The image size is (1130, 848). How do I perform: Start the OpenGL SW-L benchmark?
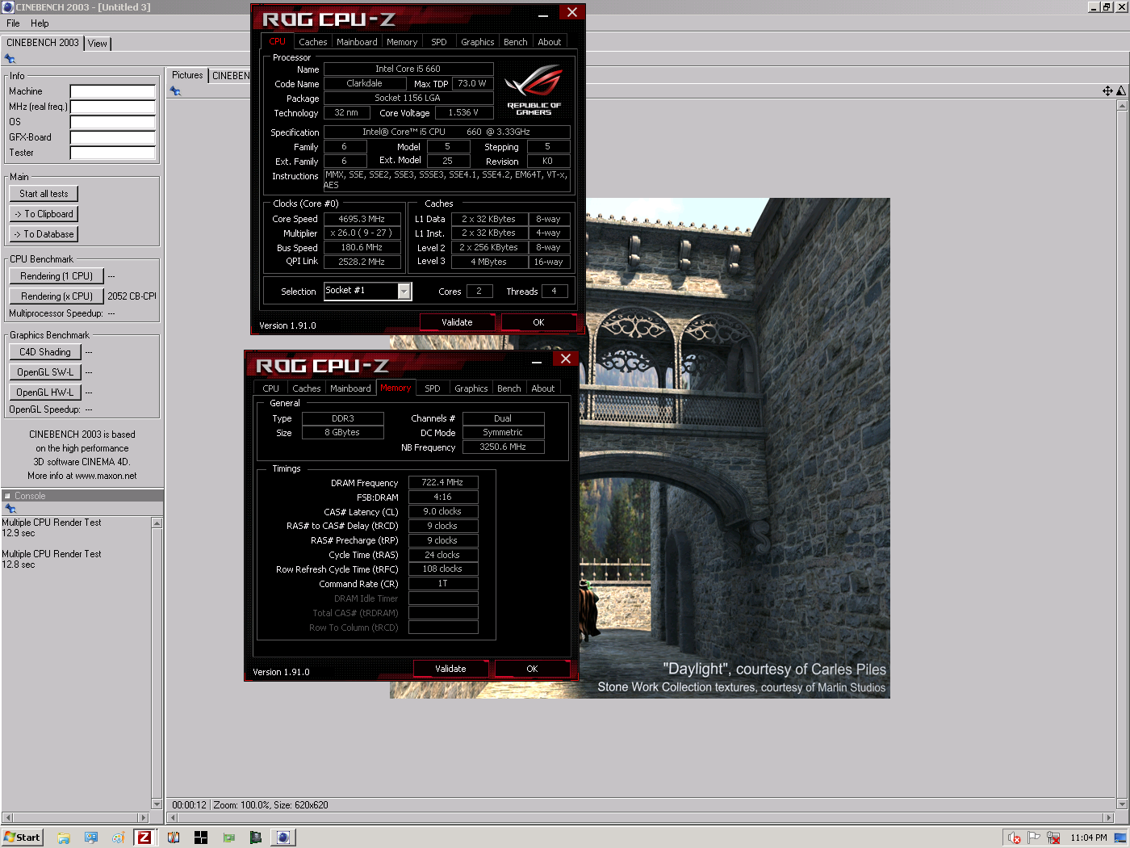point(45,372)
